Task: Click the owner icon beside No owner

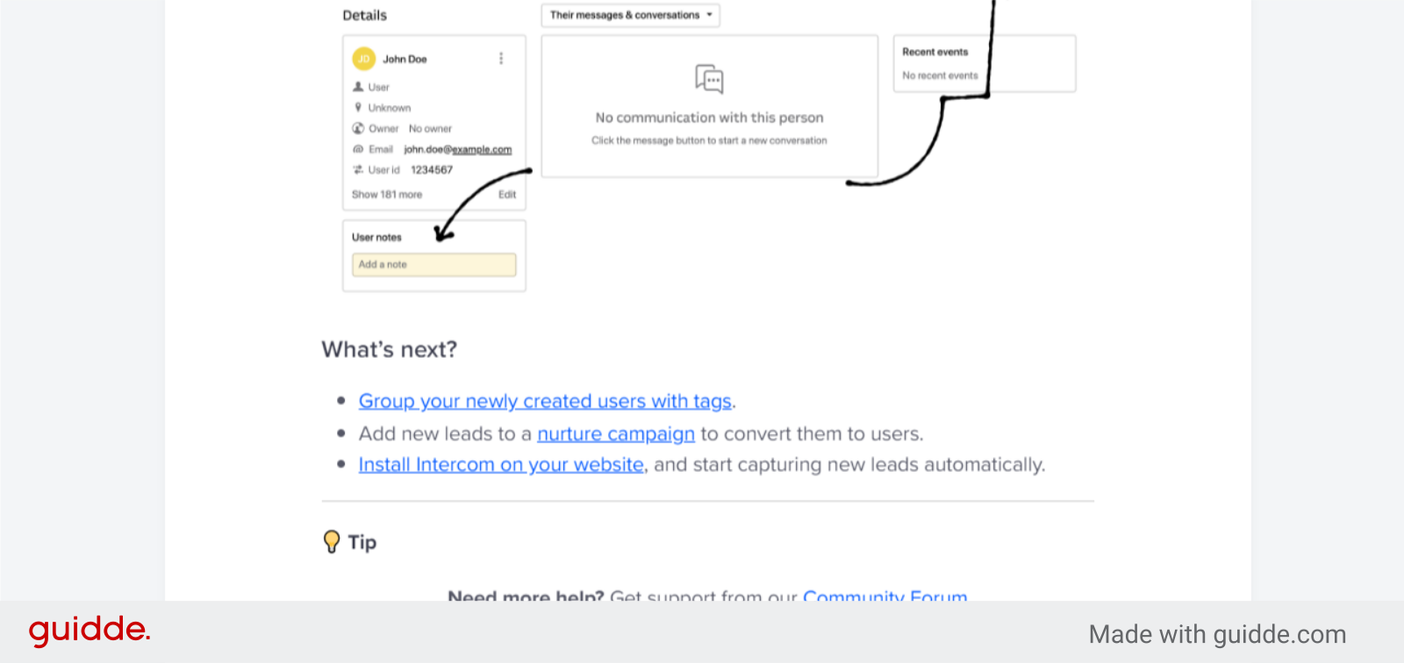Action: [x=358, y=128]
